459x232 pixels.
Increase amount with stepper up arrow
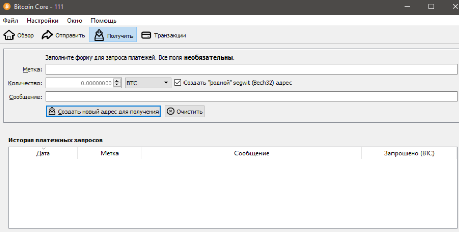117,81
